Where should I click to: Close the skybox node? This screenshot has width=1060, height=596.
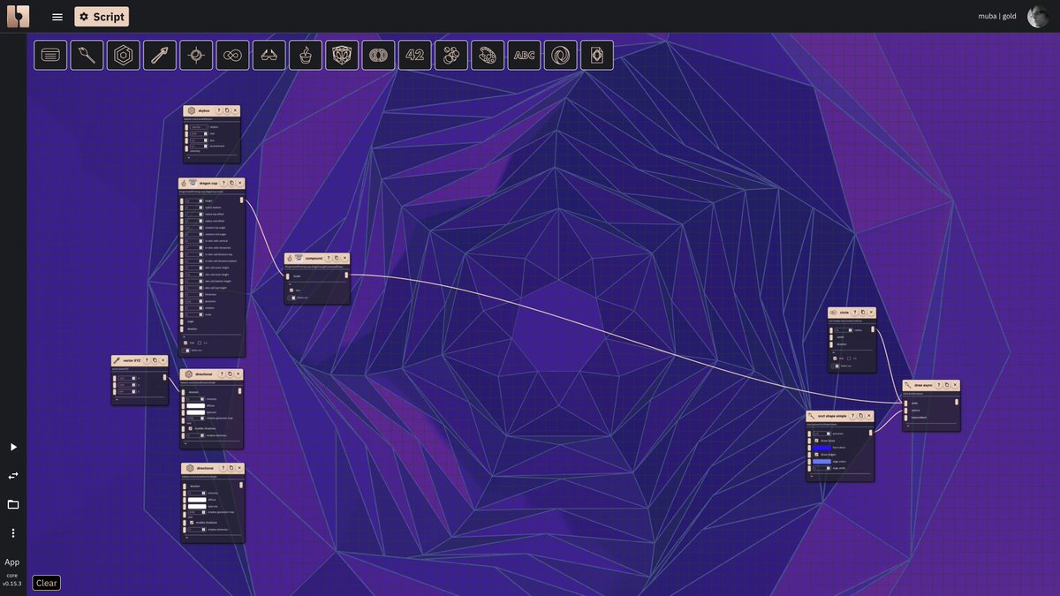[235, 110]
